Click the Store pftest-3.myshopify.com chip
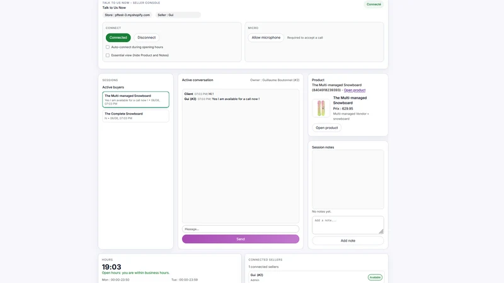 pyautogui.click(x=127, y=15)
